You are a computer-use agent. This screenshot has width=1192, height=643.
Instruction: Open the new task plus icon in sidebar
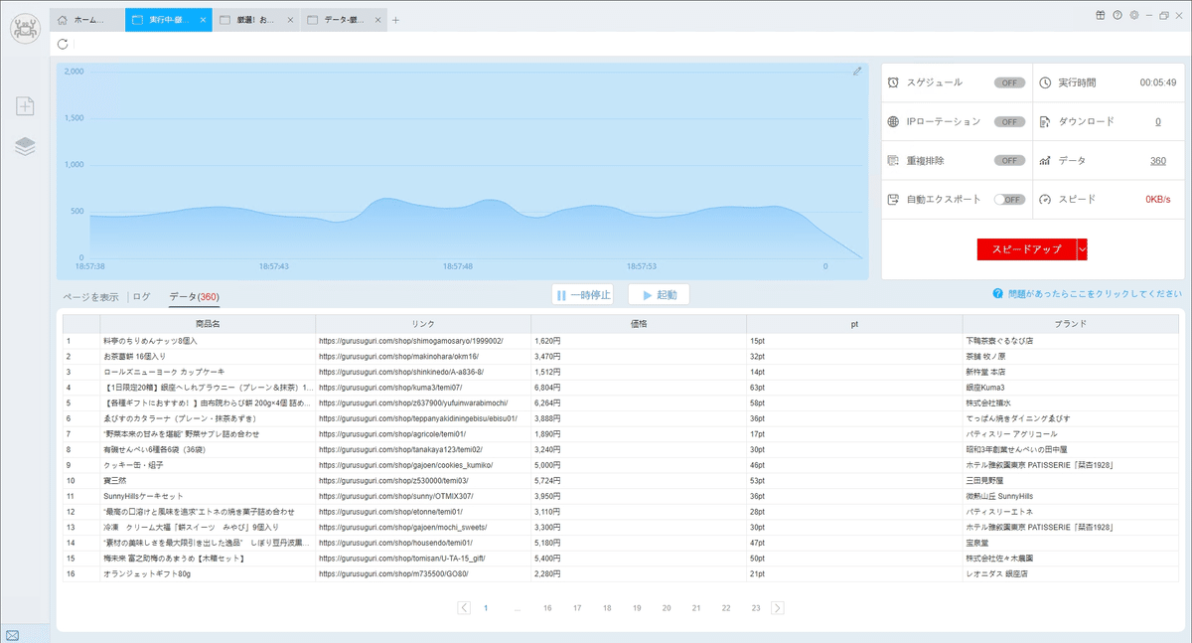(25, 105)
